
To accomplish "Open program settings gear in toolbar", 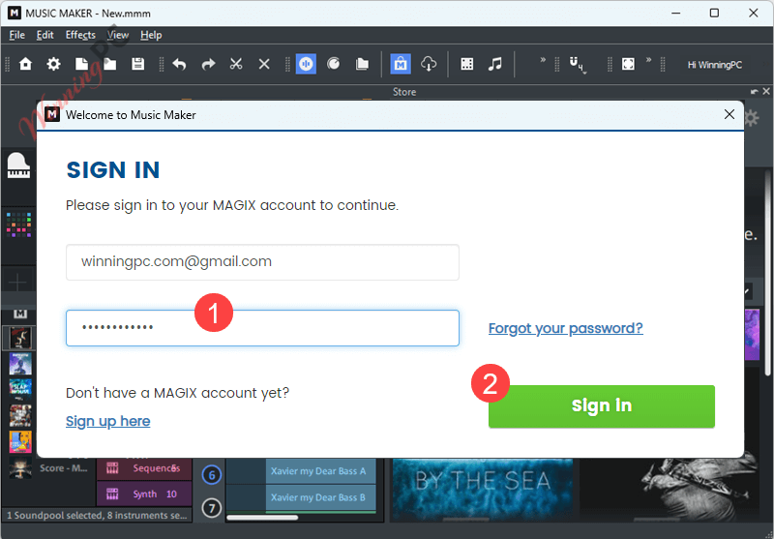I will [x=53, y=64].
